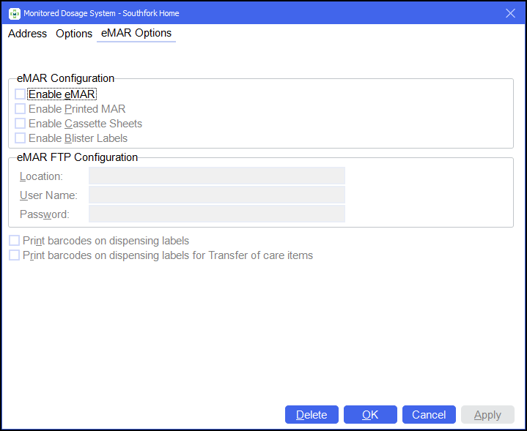Select the Password input field
Viewport: 527px width, 431px height.
pyautogui.click(x=216, y=214)
